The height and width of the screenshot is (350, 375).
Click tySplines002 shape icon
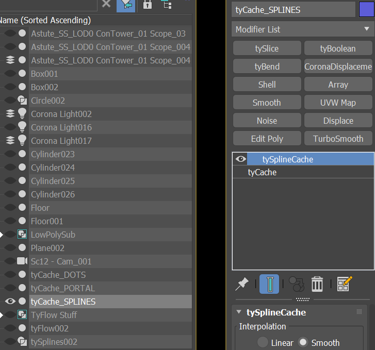tap(22, 341)
